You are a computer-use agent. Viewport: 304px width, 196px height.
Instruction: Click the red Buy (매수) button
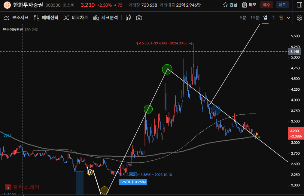[x=266, y=5]
